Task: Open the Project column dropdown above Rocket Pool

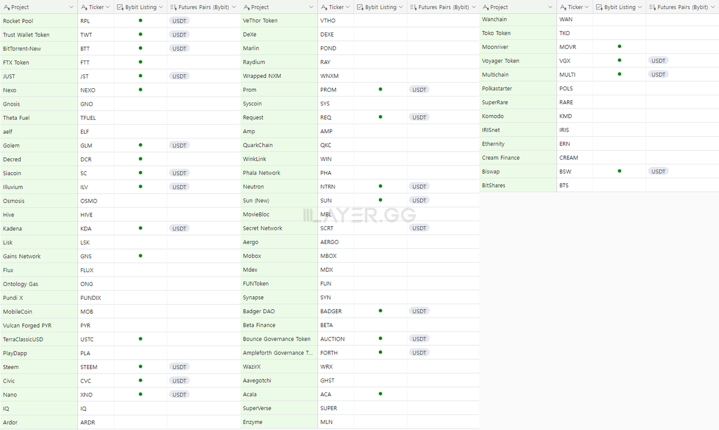Action: coord(71,7)
